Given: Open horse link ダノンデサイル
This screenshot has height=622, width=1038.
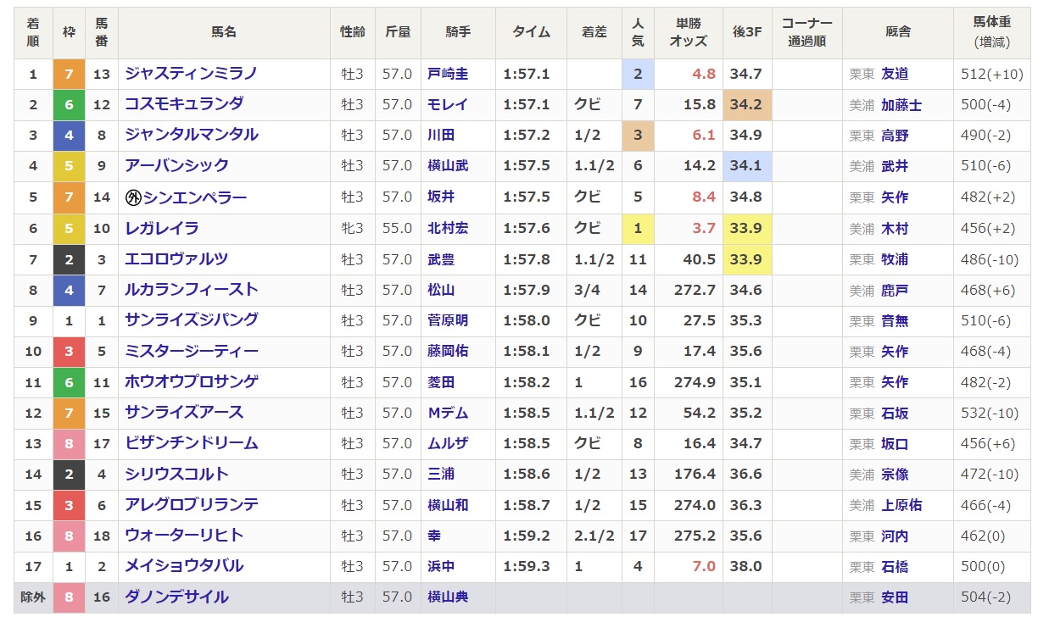Looking at the screenshot, I should click(177, 597).
